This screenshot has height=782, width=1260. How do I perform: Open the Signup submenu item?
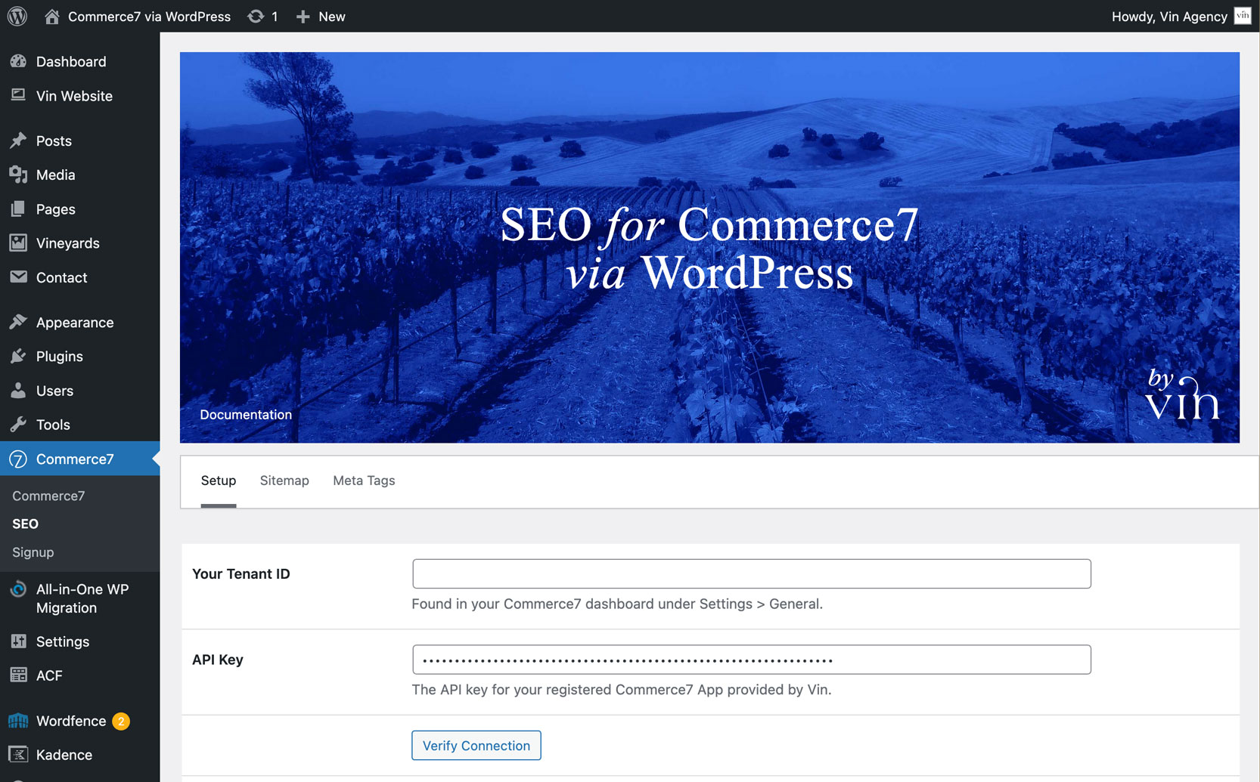click(33, 552)
